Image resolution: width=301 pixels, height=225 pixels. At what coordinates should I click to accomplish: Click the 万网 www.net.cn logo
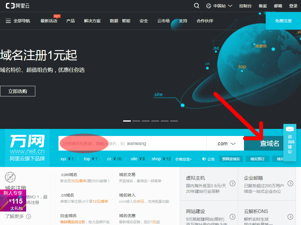click(x=27, y=148)
